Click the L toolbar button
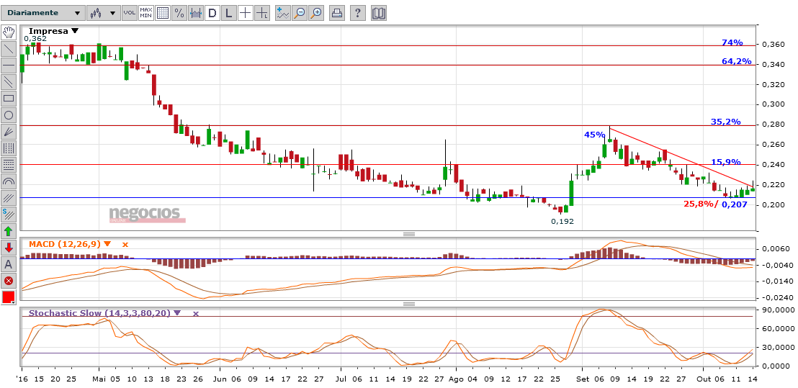 [x=228, y=13]
